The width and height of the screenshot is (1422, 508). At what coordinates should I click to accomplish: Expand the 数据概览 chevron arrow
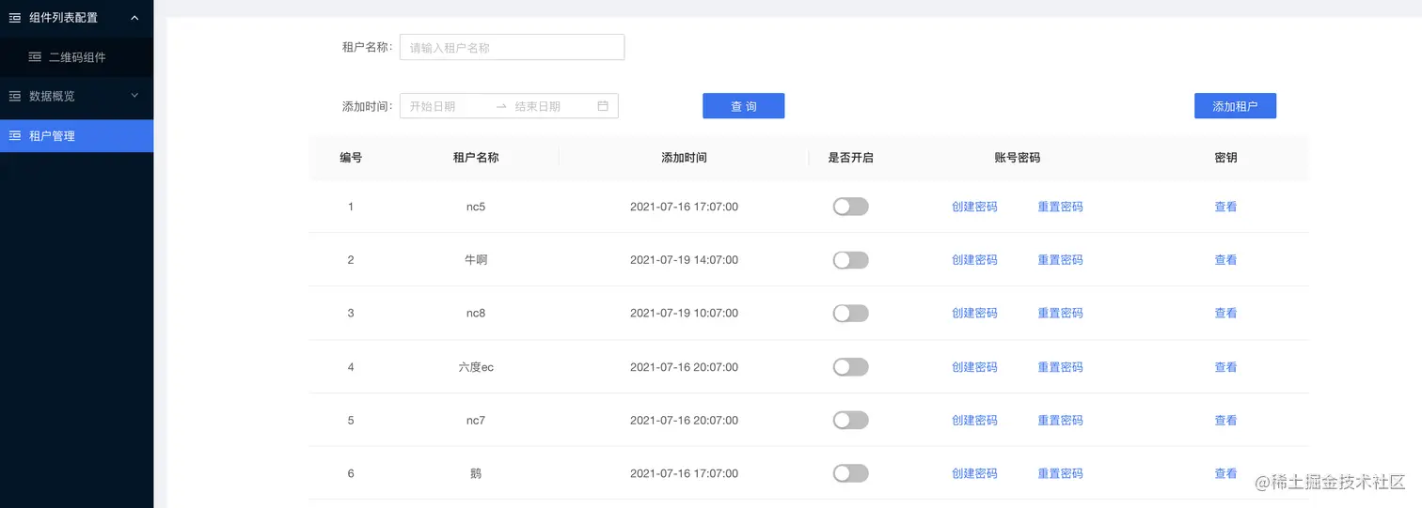point(134,96)
